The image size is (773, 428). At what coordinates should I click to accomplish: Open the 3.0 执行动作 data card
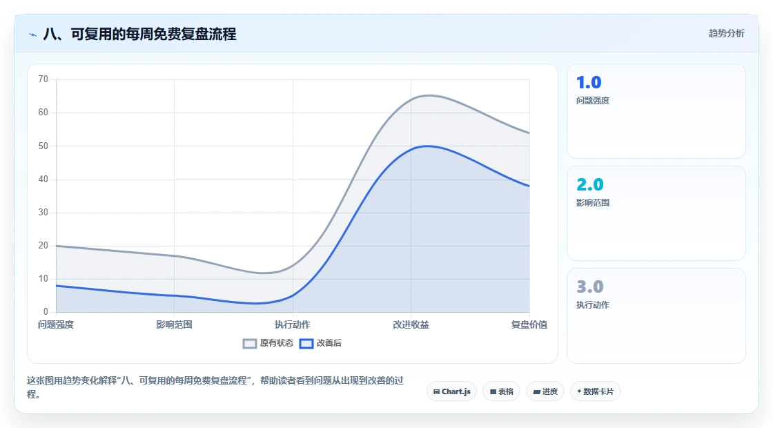[x=656, y=315]
